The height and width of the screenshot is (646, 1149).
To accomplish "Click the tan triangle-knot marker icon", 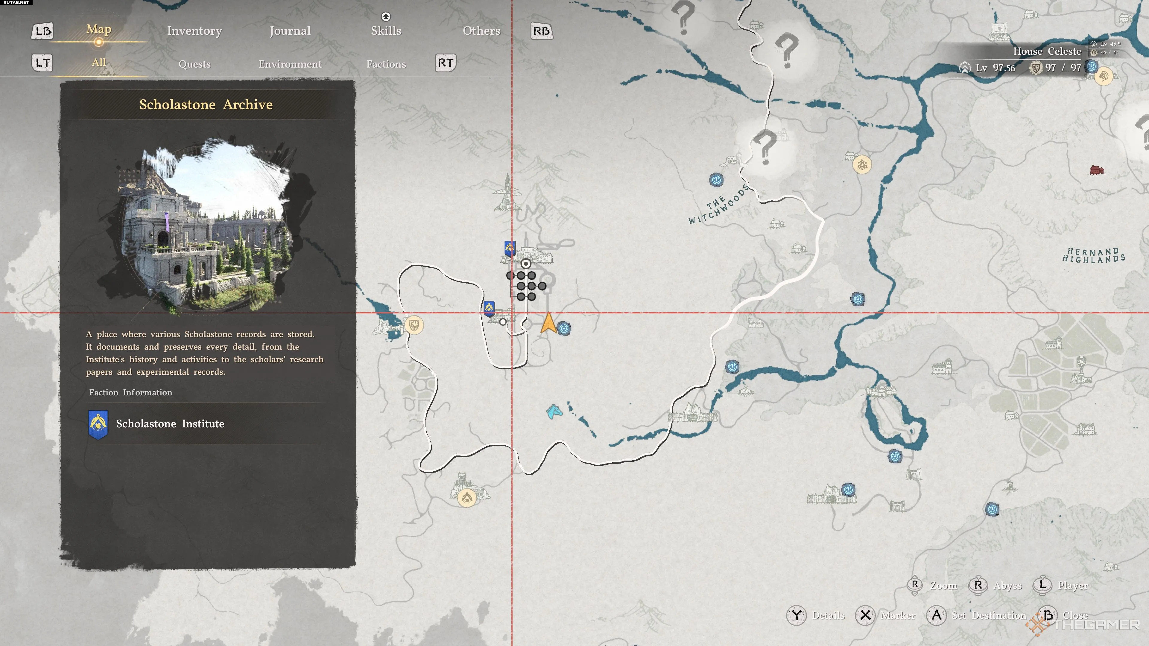I will tap(862, 165).
